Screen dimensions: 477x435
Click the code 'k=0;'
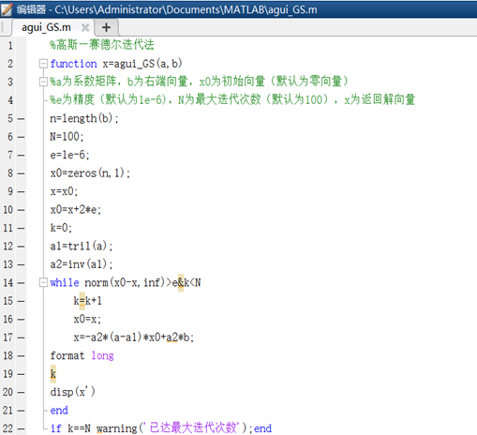tap(61, 228)
